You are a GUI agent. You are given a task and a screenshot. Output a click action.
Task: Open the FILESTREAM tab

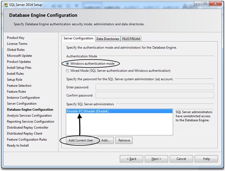131,39
